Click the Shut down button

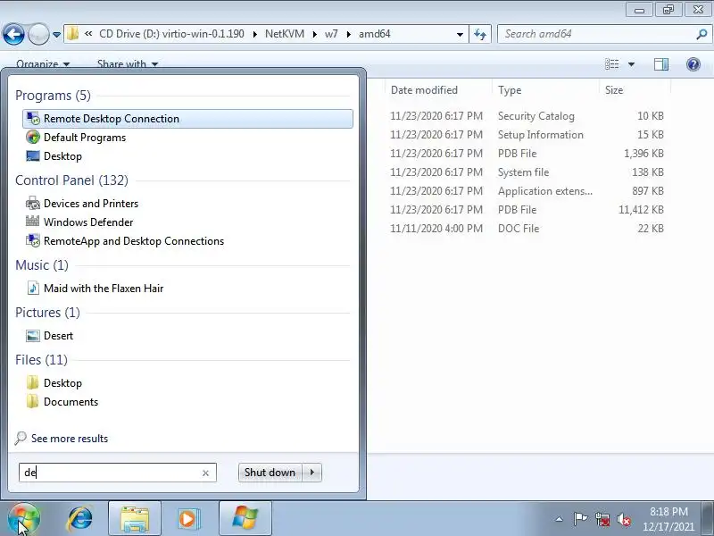[x=270, y=473]
